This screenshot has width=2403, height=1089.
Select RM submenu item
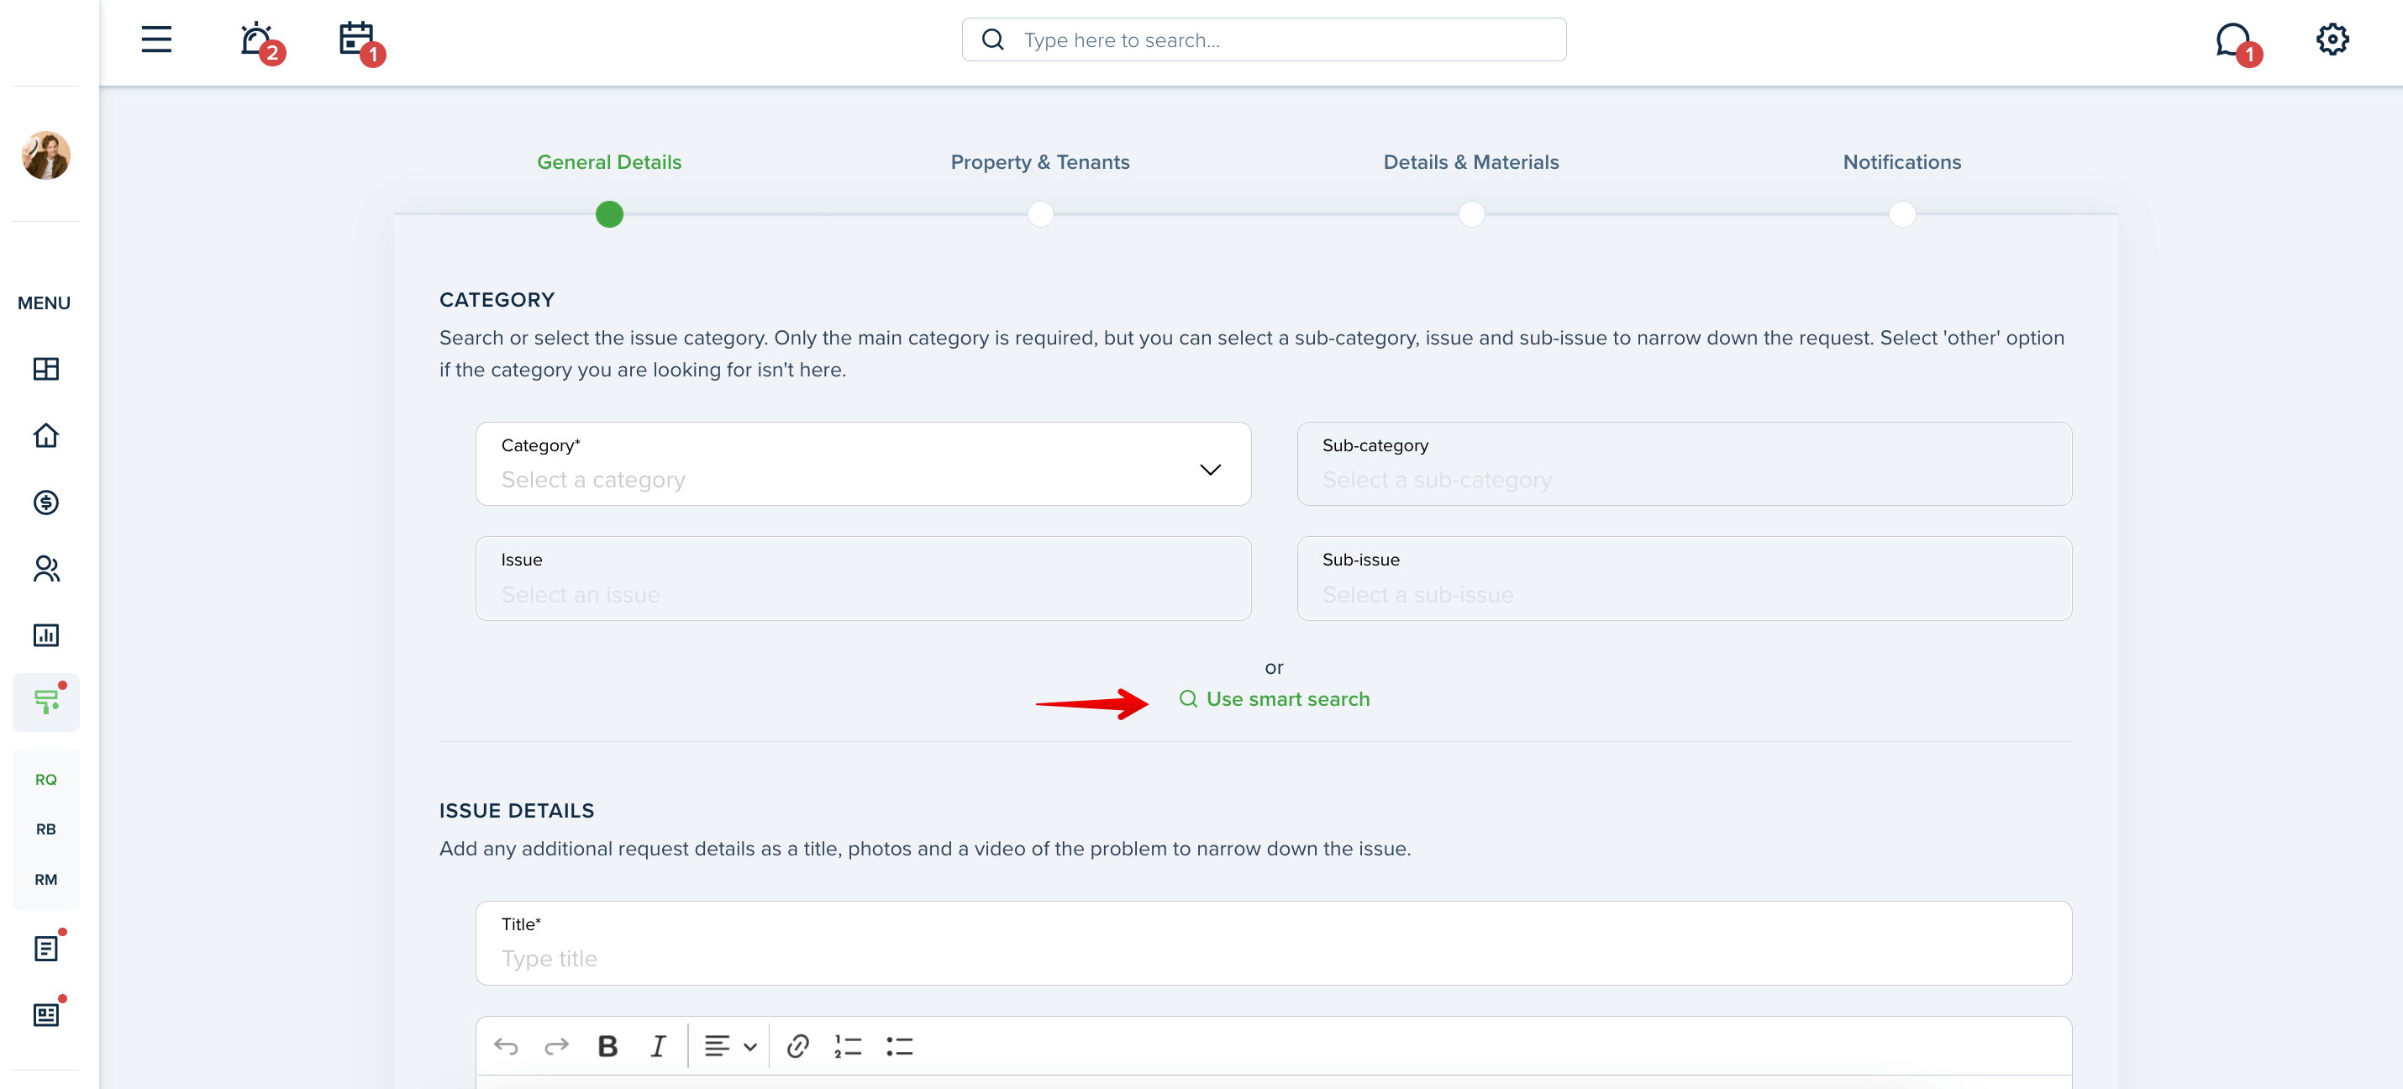coord(45,880)
